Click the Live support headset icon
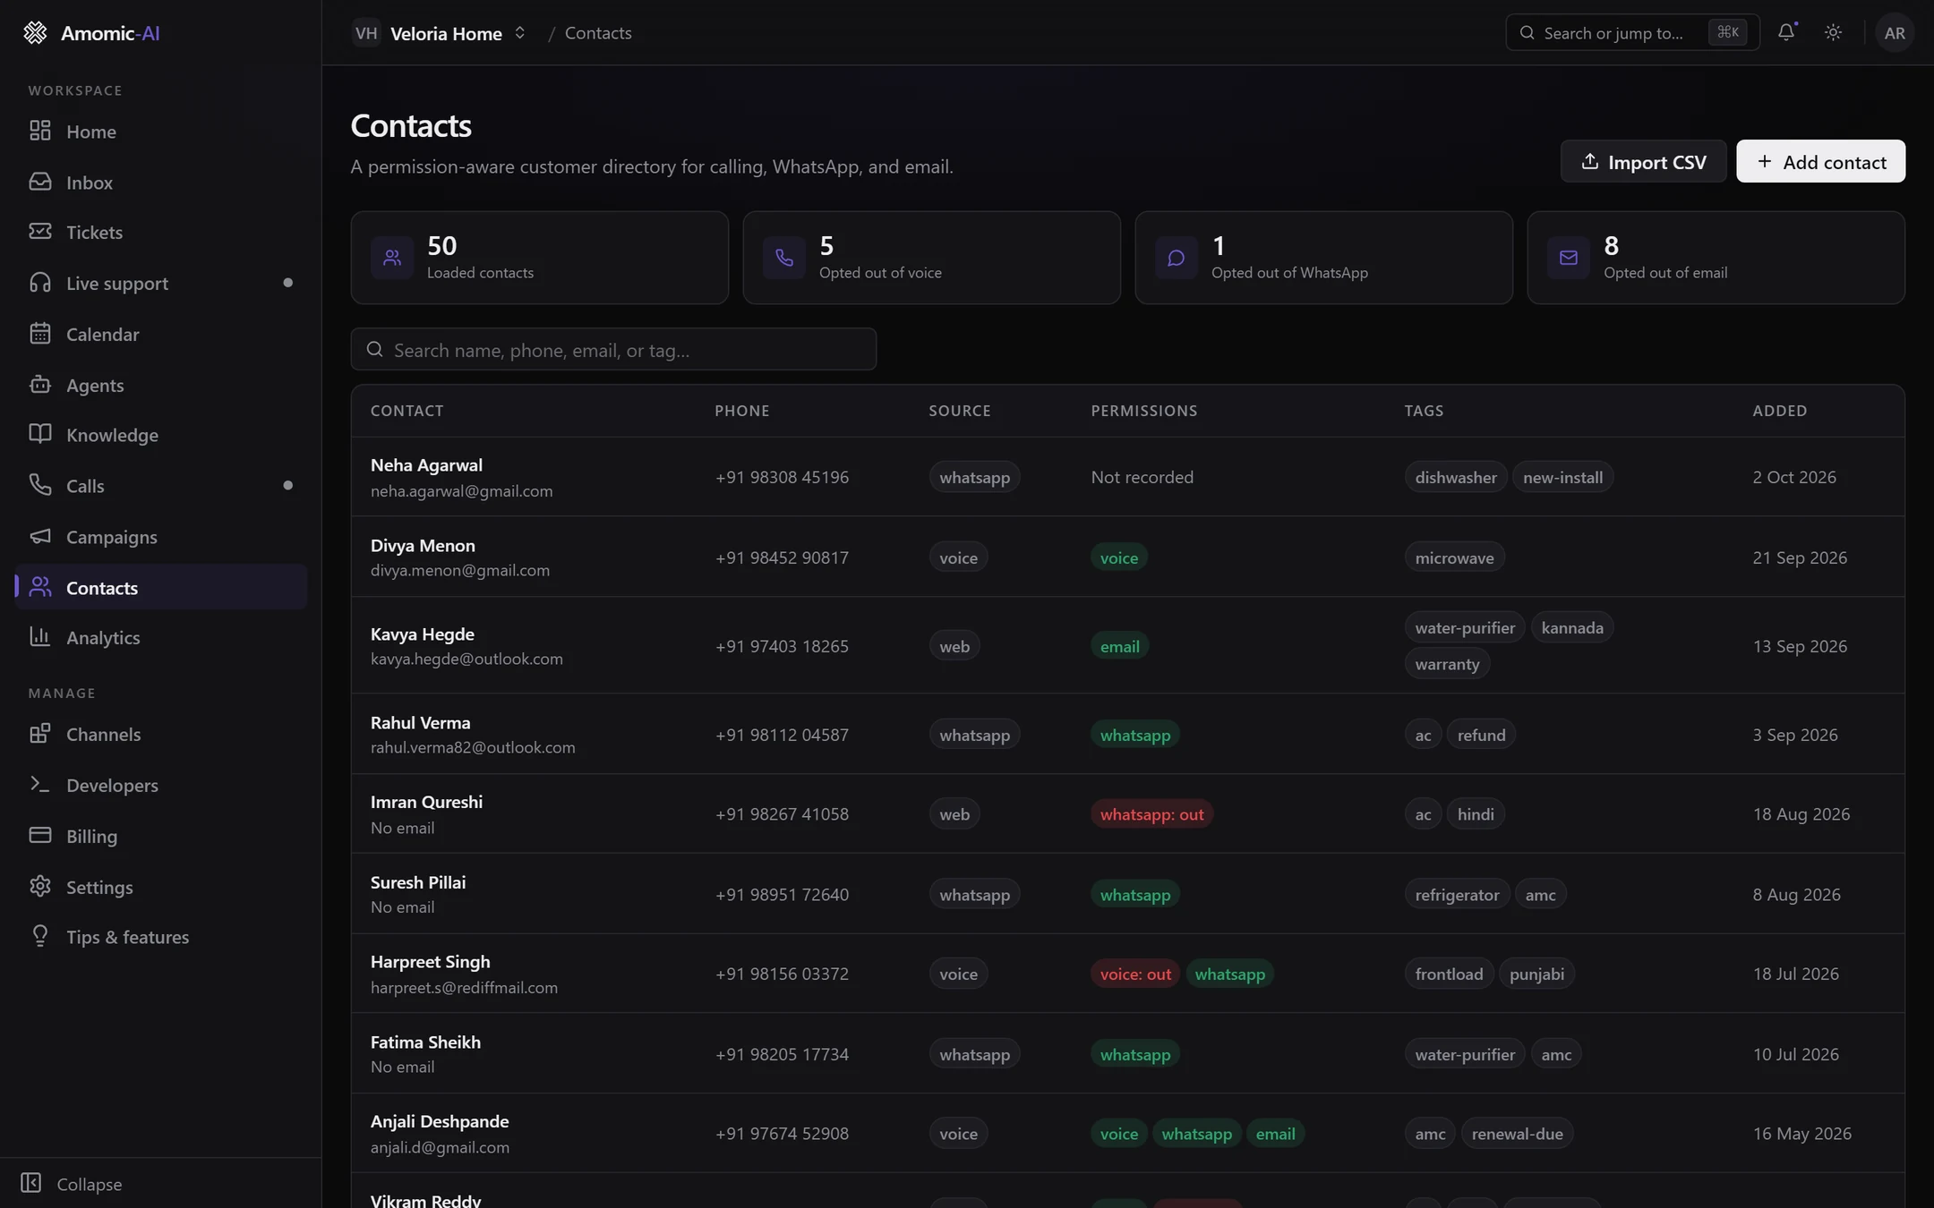1934x1208 pixels. [x=40, y=283]
